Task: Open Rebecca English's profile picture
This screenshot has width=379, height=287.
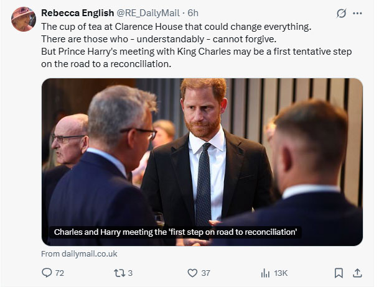Action: point(24,19)
